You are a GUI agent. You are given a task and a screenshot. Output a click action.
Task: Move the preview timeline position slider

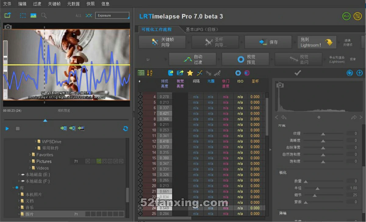45,120
